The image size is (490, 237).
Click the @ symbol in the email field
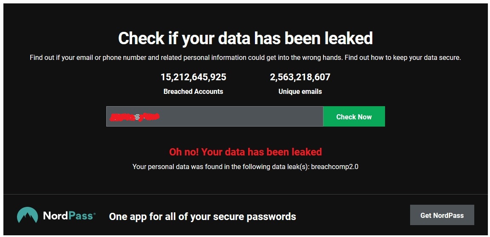[x=137, y=117]
